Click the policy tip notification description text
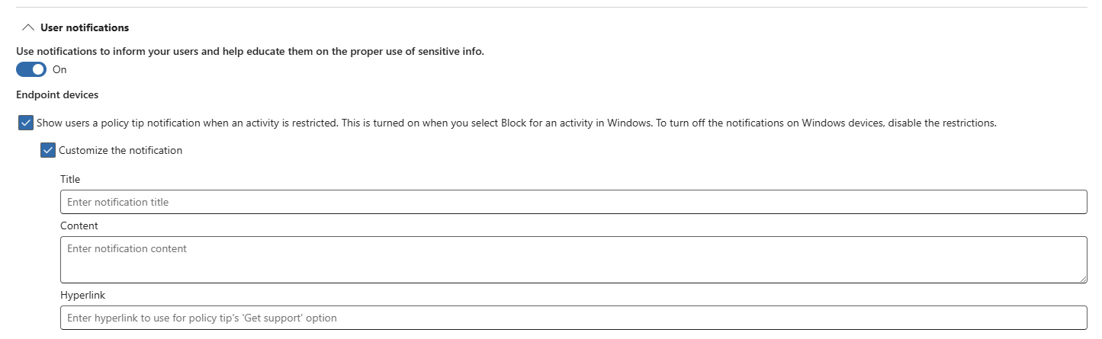This screenshot has height=339, width=1102. [517, 123]
